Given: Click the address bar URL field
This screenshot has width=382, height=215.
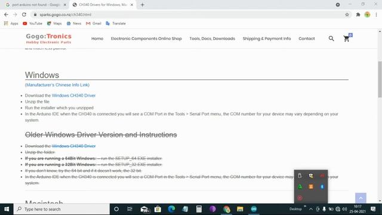Looking at the screenshot, I should [187, 14].
